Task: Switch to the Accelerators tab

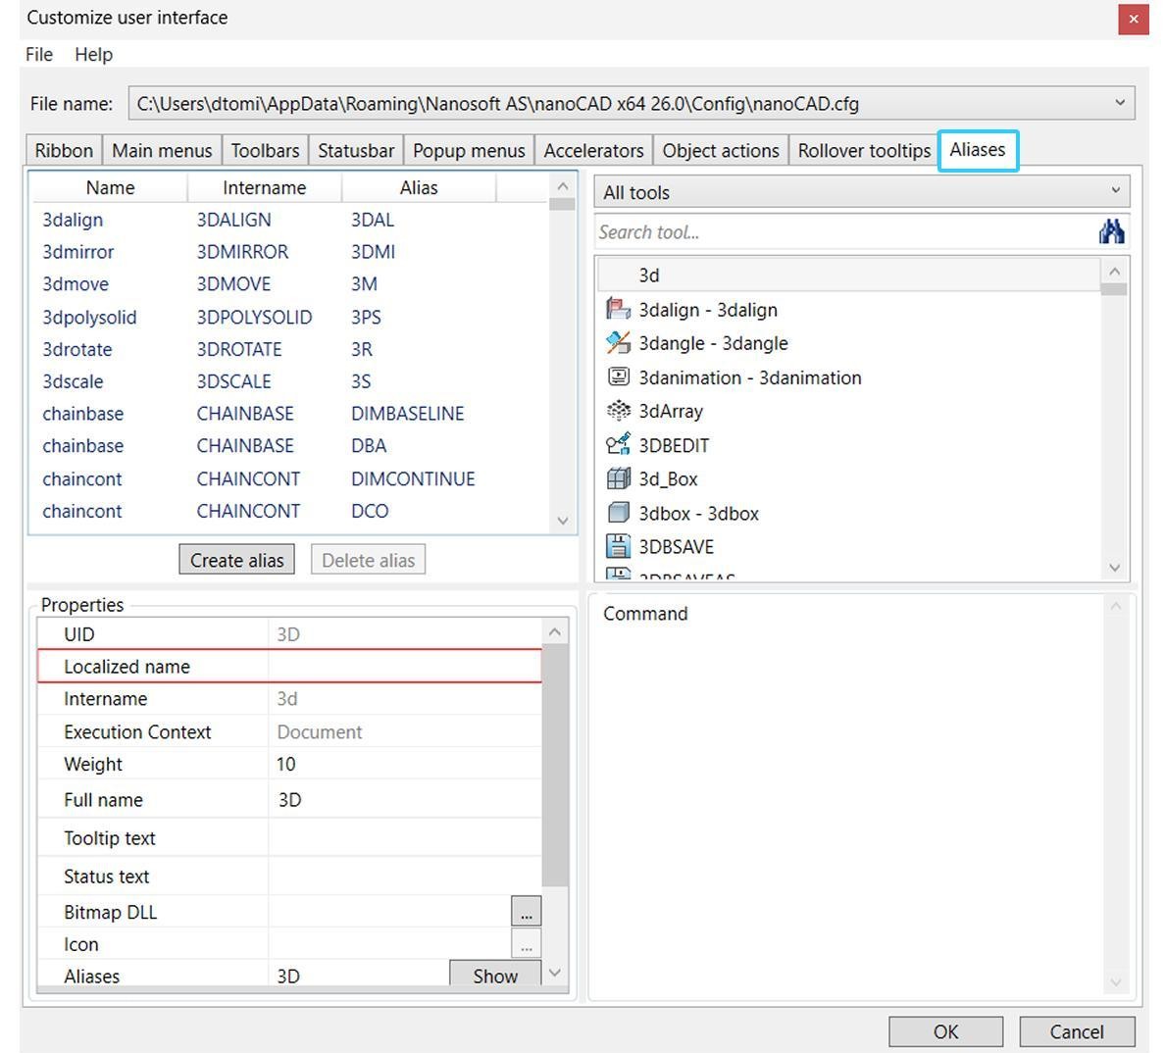Action: (593, 151)
